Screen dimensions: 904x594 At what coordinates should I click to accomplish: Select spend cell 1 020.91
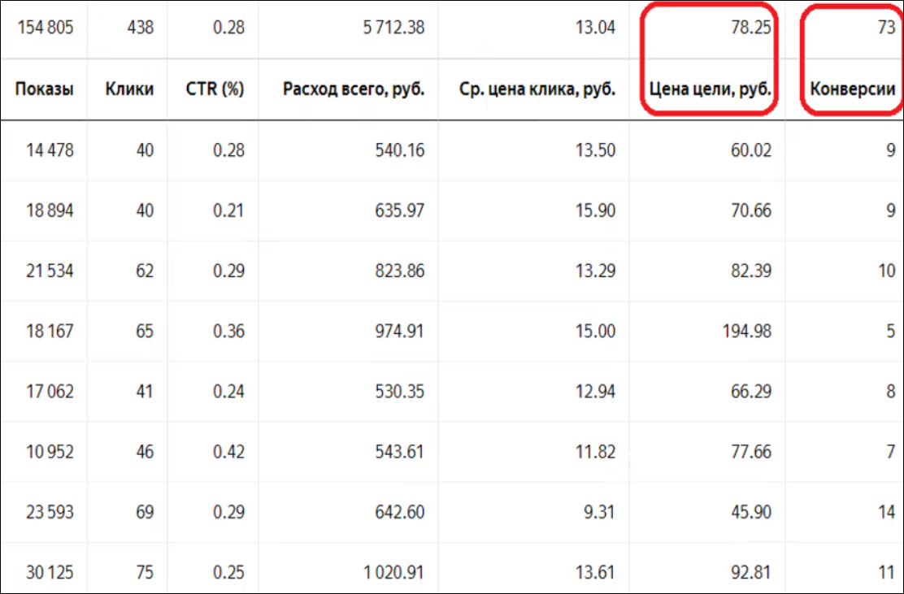393,573
